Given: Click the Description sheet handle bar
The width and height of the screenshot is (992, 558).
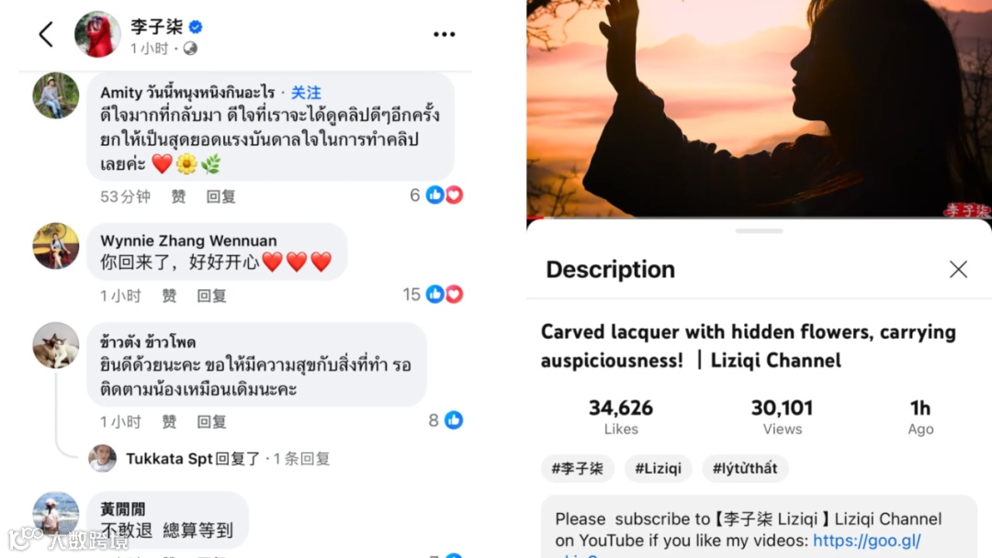Looking at the screenshot, I should click(x=760, y=231).
